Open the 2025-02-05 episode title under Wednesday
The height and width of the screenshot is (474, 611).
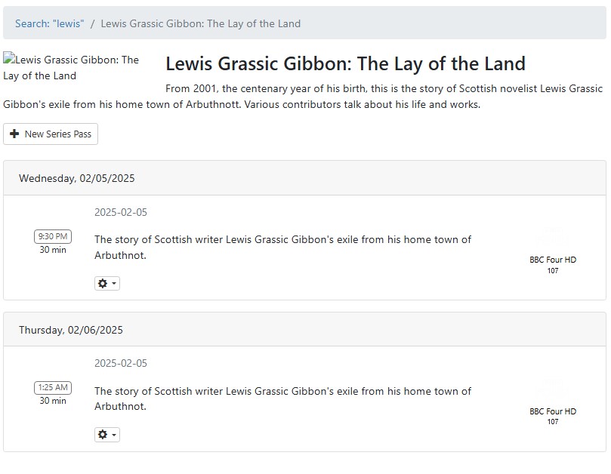121,212
